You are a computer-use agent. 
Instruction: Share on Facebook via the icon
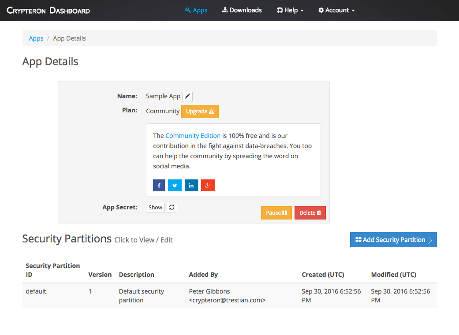pyautogui.click(x=159, y=186)
